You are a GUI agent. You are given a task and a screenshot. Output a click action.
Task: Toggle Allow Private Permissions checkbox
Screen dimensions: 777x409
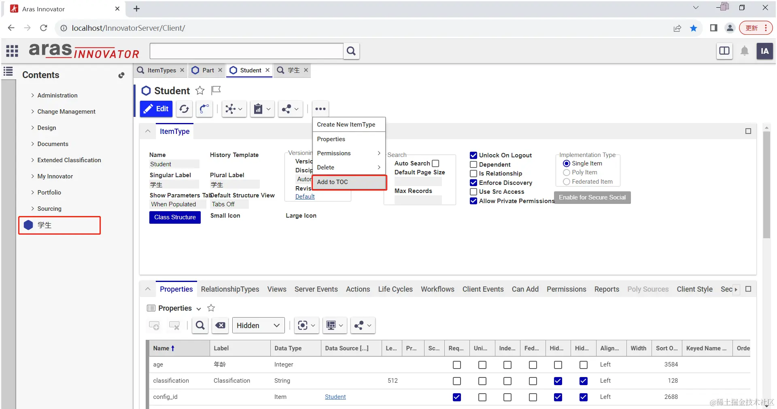pyautogui.click(x=473, y=201)
